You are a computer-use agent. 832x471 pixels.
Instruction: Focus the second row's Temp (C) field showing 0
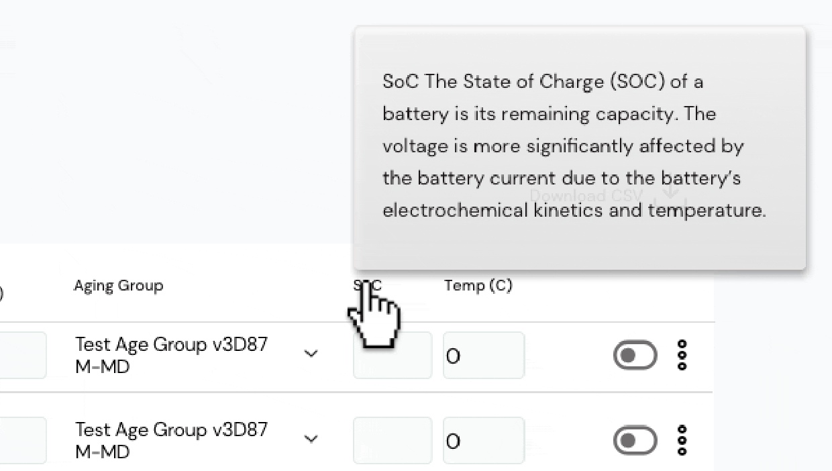484,440
